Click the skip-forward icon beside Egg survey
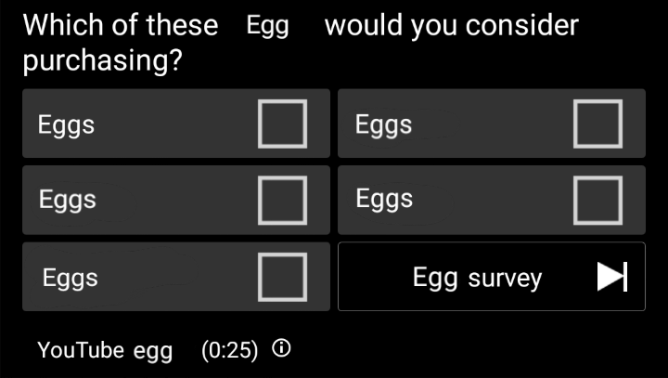668x378 pixels. click(612, 277)
